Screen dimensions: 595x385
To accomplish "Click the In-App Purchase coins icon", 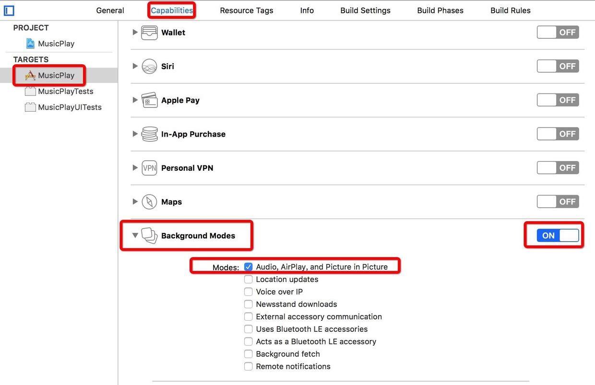I will pos(149,134).
